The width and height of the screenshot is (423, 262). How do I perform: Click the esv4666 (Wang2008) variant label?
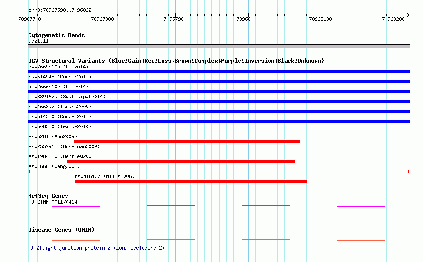(54, 166)
